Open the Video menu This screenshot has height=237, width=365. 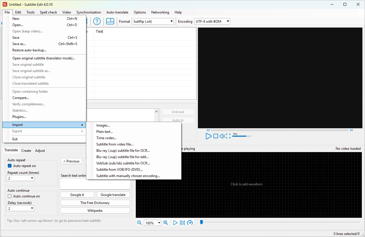click(67, 12)
